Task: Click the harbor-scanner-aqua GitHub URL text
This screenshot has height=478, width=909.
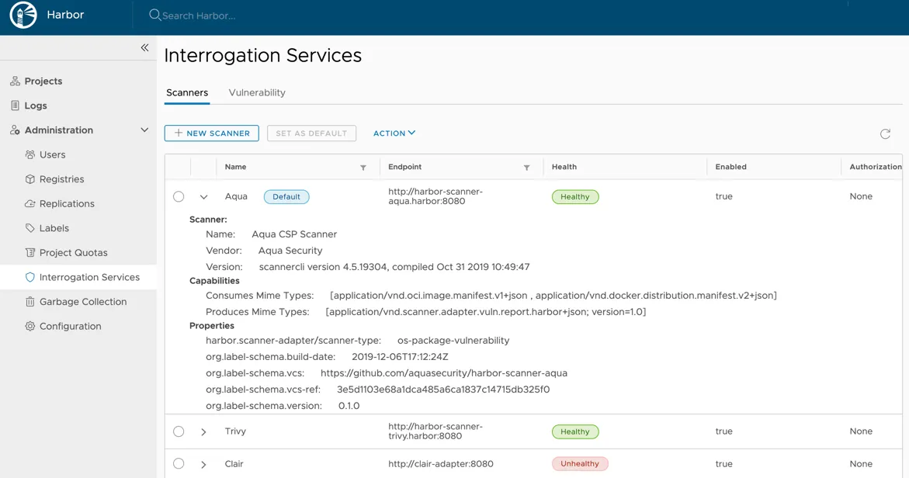Action: [444, 373]
